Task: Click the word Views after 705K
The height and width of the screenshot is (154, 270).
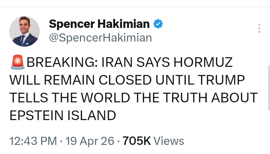Action: pos(169,141)
